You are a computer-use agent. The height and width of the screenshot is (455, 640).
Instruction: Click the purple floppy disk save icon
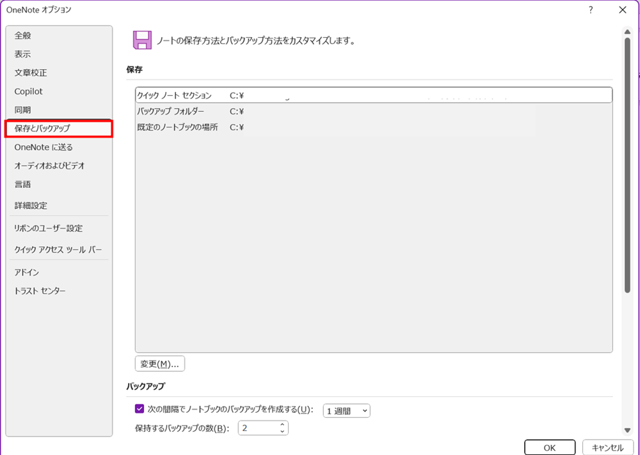point(142,40)
